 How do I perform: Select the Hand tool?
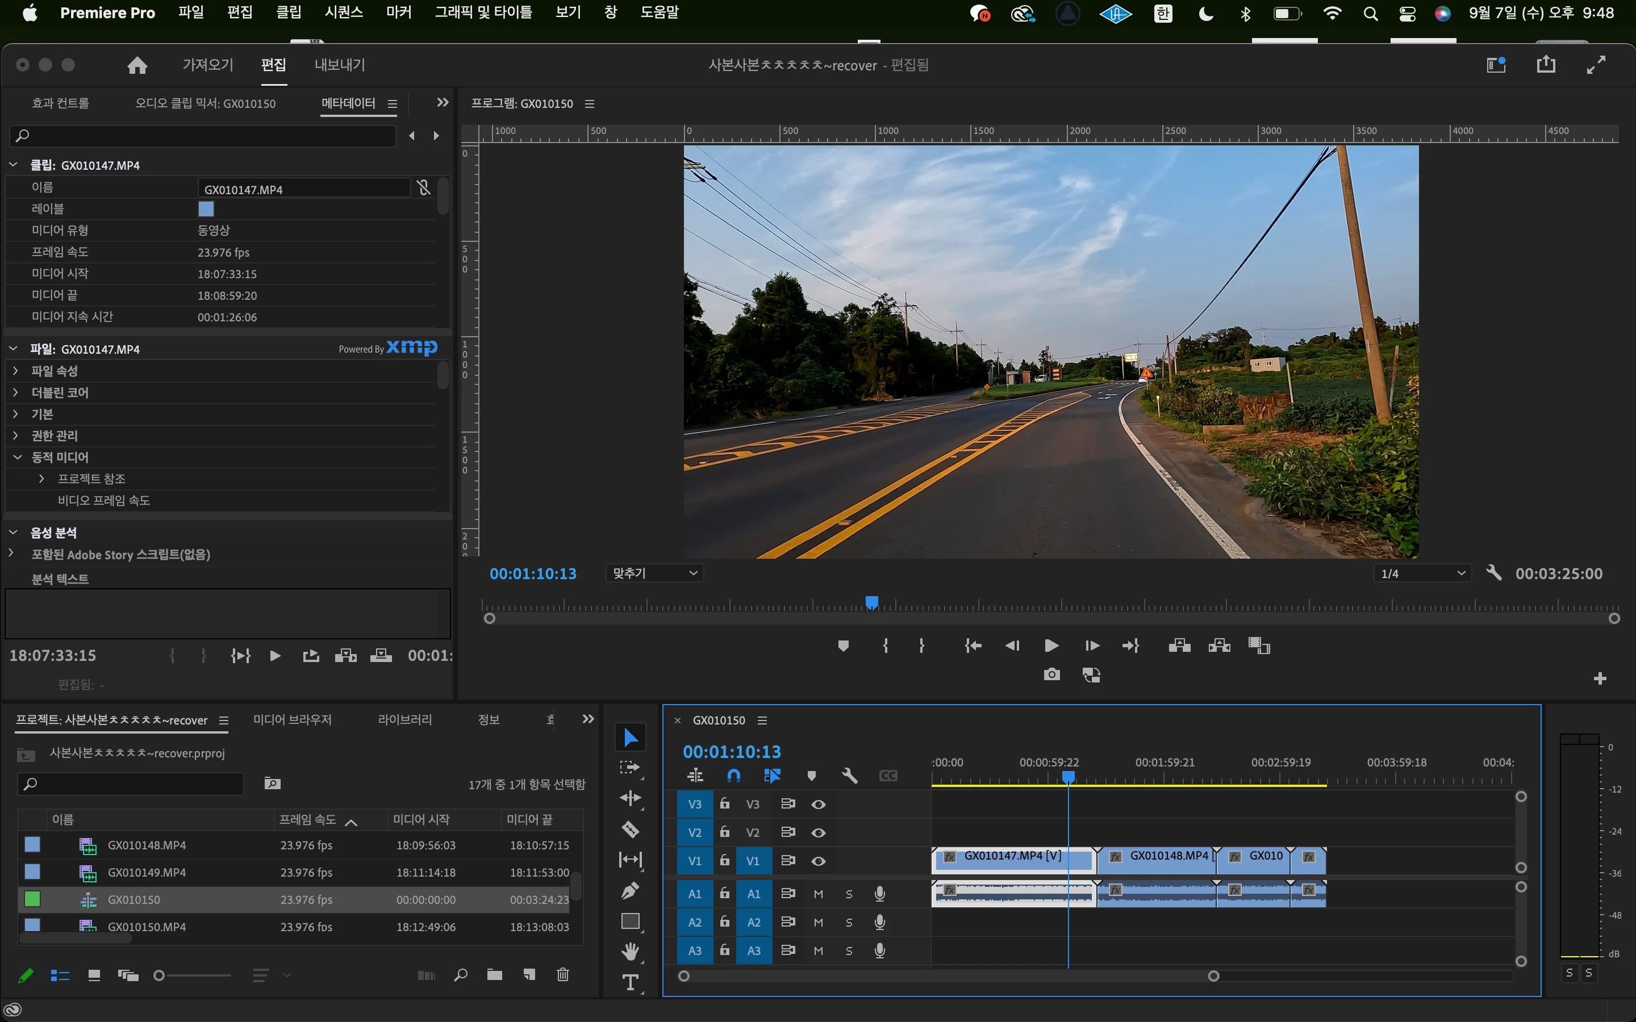(x=630, y=951)
